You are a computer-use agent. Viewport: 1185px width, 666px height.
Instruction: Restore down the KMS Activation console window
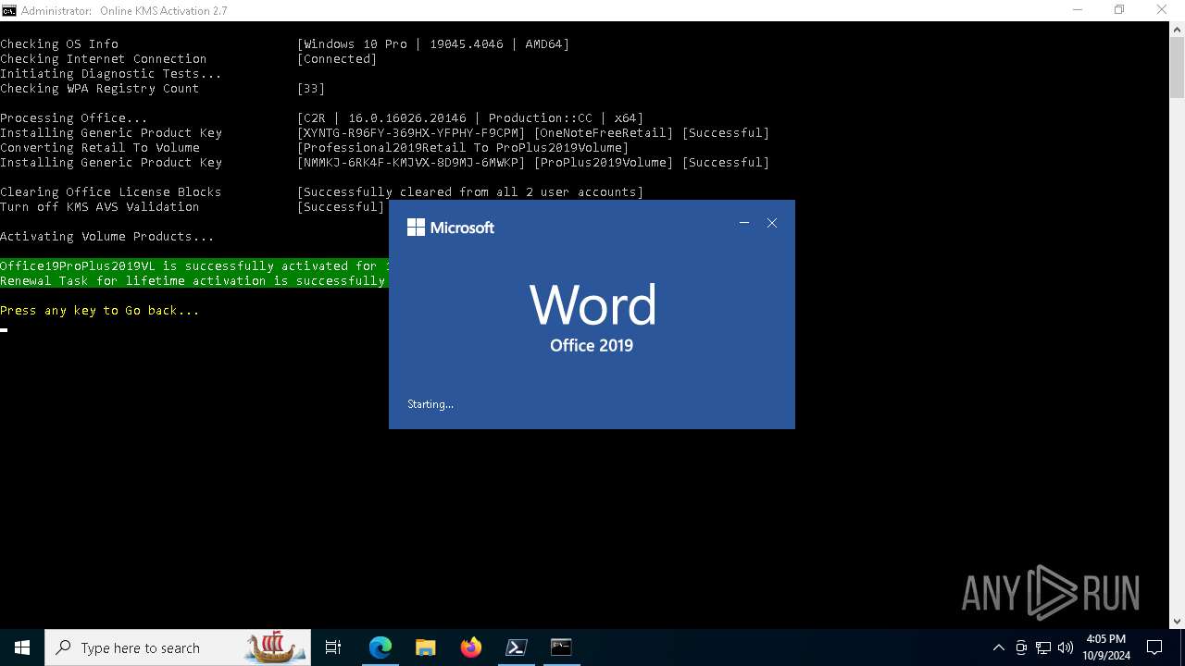coord(1119,10)
